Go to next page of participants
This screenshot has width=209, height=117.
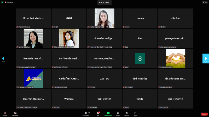click(206, 58)
